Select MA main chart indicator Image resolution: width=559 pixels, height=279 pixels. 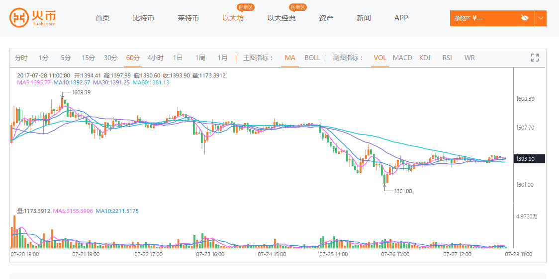(290, 58)
